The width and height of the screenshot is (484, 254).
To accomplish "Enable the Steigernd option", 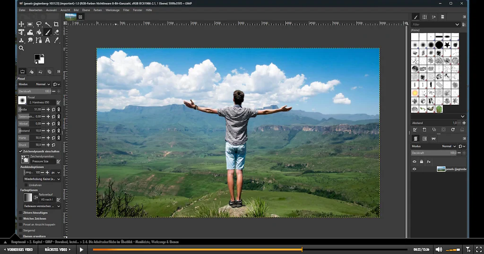I will pyautogui.click(x=20, y=230).
